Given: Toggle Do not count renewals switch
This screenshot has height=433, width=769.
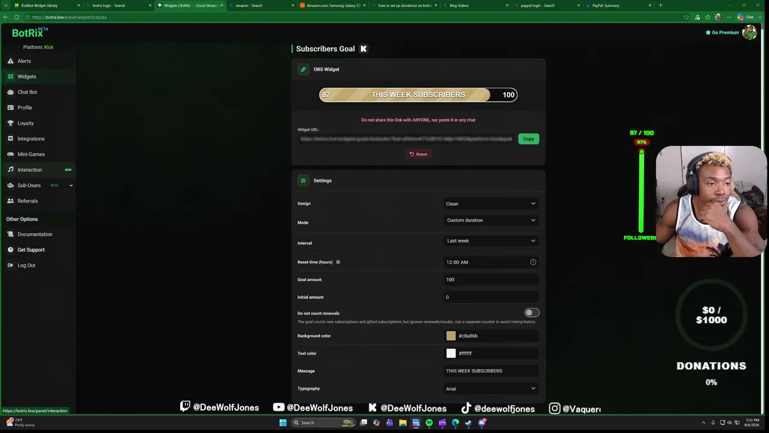Looking at the screenshot, I should pos(532,313).
